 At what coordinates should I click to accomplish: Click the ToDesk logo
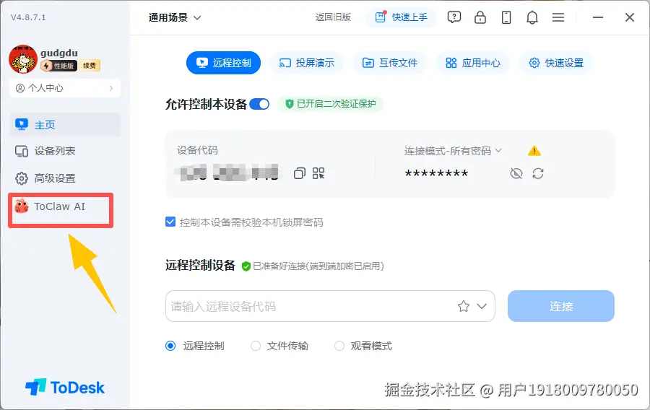tap(65, 387)
